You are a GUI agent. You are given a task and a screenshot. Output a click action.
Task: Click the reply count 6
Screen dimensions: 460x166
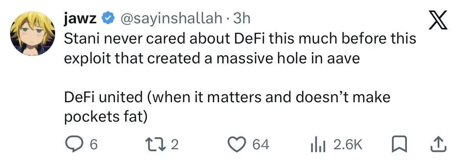tap(93, 145)
